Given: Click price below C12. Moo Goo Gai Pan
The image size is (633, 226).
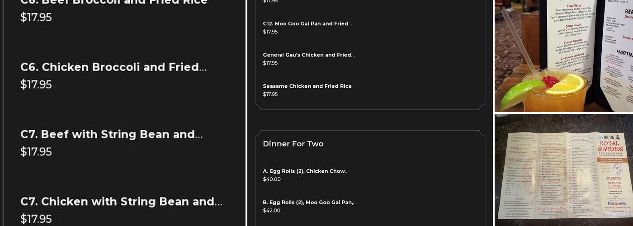Looking at the screenshot, I should click(x=270, y=32).
